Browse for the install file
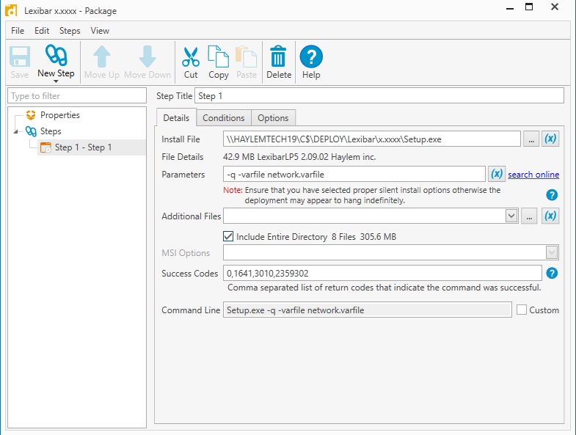This screenshot has height=435, width=576. (531, 139)
